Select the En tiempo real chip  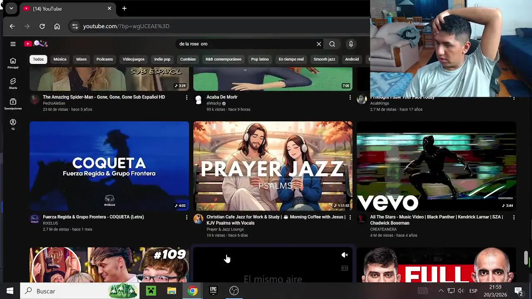291,59
